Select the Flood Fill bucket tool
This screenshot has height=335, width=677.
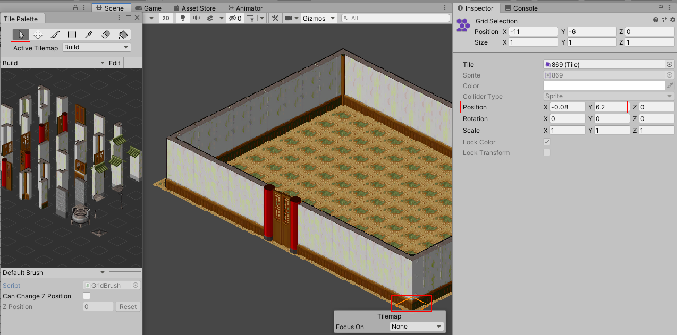tap(123, 35)
